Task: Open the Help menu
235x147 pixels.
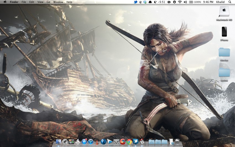Action: [69, 2]
